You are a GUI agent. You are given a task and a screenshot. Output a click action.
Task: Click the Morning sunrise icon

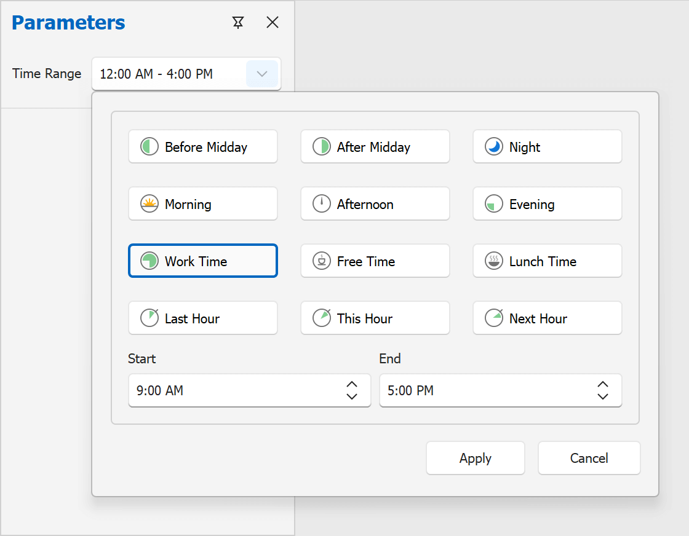(x=149, y=203)
